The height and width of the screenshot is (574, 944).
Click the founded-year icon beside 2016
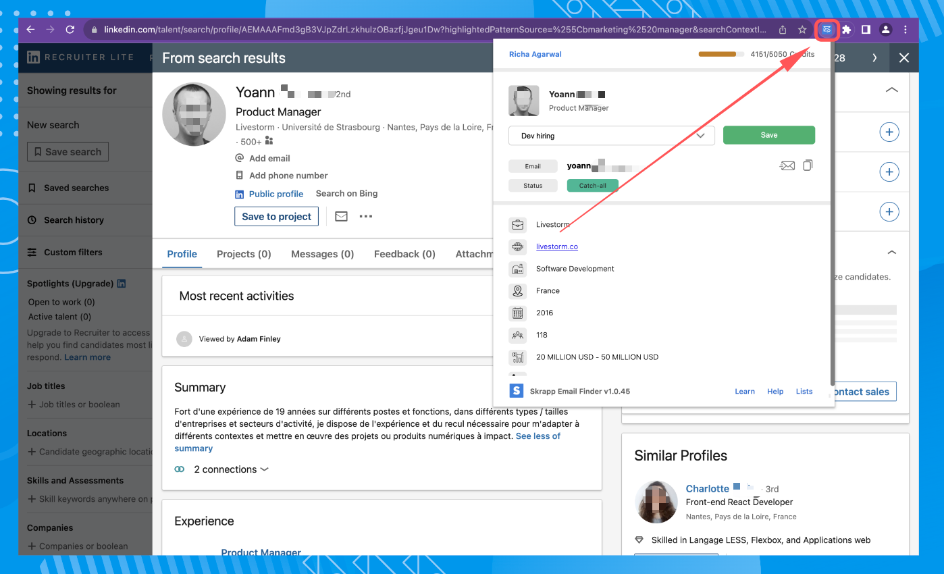tap(517, 313)
